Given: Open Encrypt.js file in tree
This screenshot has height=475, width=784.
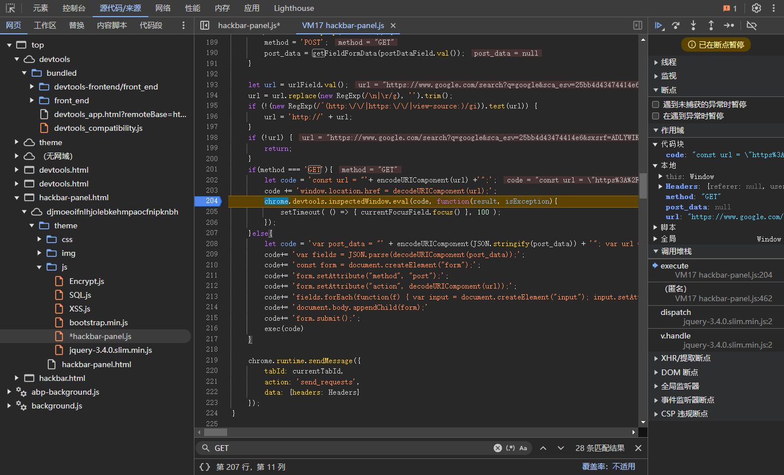Looking at the screenshot, I should pyautogui.click(x=87, y=281).
